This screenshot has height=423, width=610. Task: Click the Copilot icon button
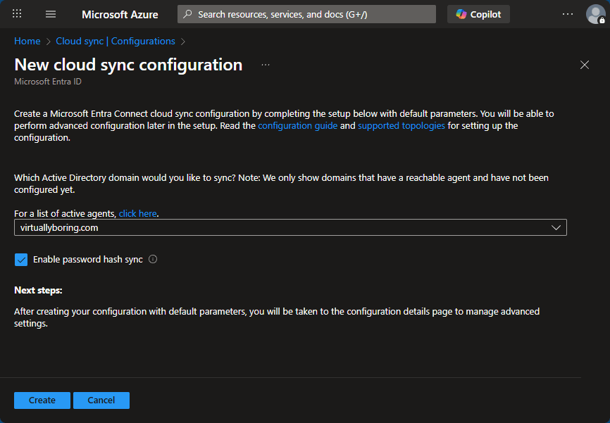(478, 14)
